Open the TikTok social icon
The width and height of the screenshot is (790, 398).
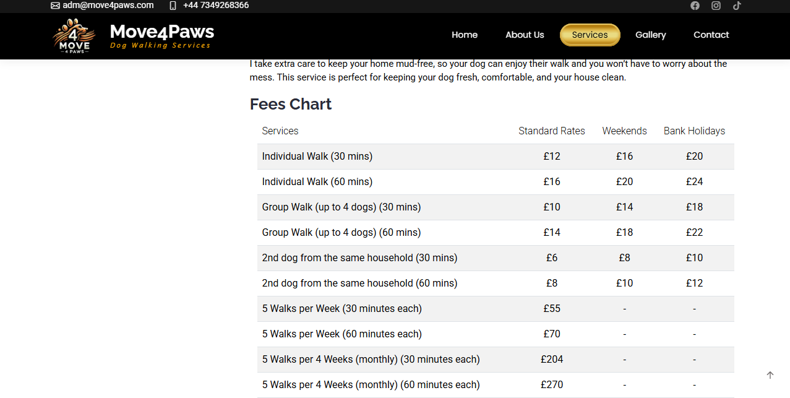tap(737, 6)
